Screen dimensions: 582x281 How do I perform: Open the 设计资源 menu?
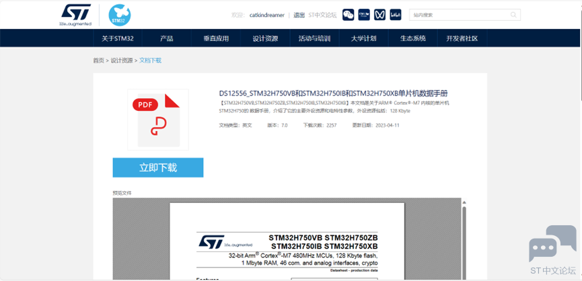[x=265, y=38]
